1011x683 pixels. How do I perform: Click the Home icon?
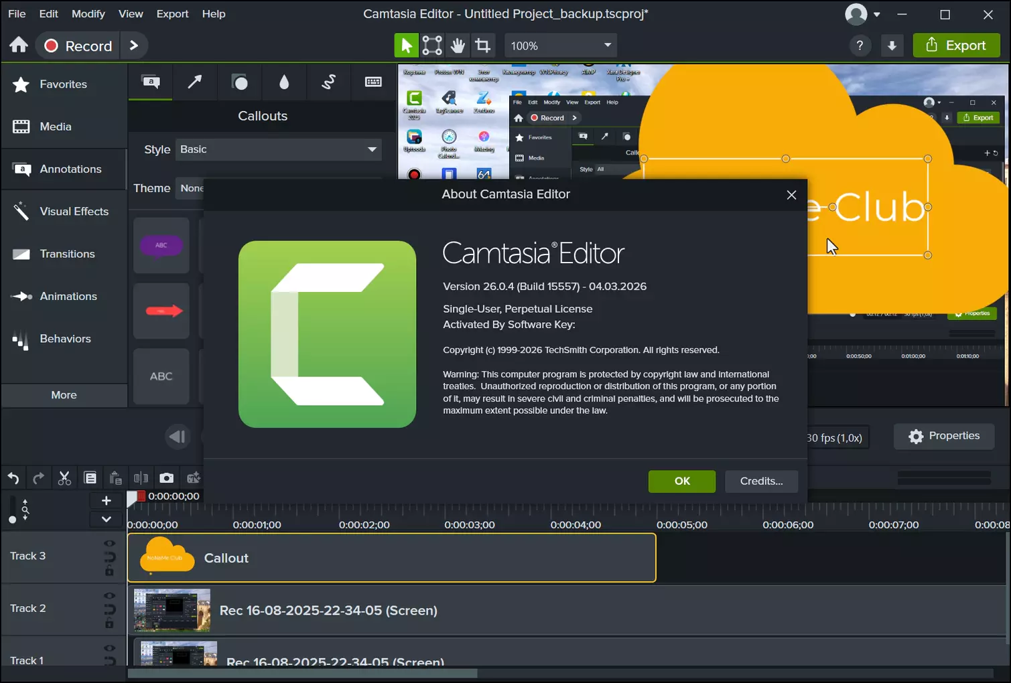(19, 46)
